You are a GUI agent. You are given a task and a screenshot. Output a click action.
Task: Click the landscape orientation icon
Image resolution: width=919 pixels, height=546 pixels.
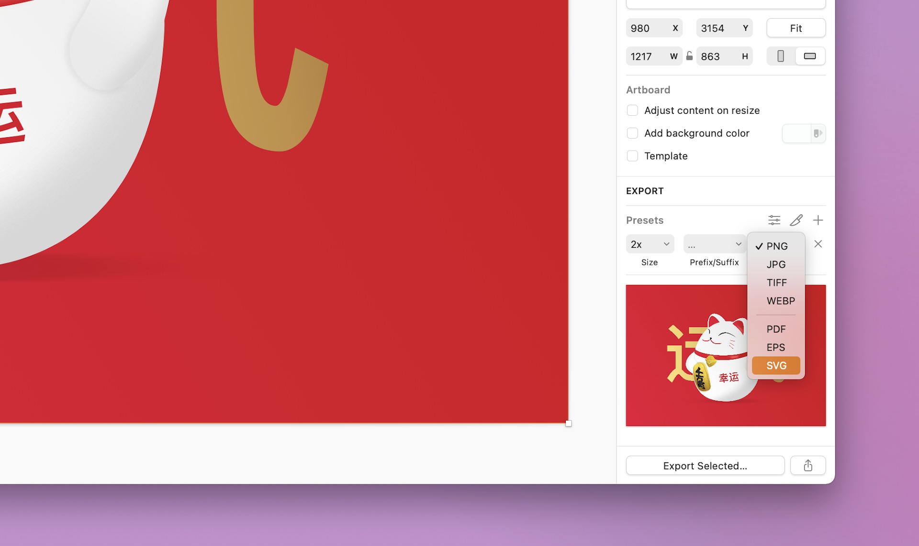(810, 56)
